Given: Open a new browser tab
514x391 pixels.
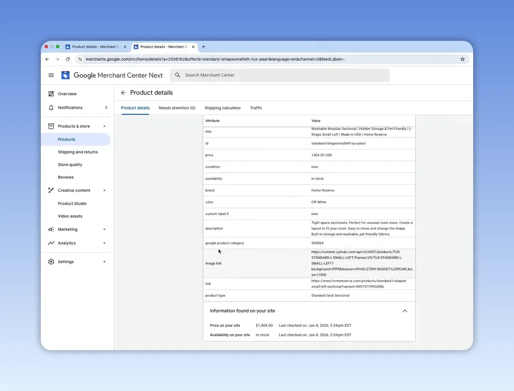Looking at the screenshot, I should pyautogui.click(x=204, y=46).
